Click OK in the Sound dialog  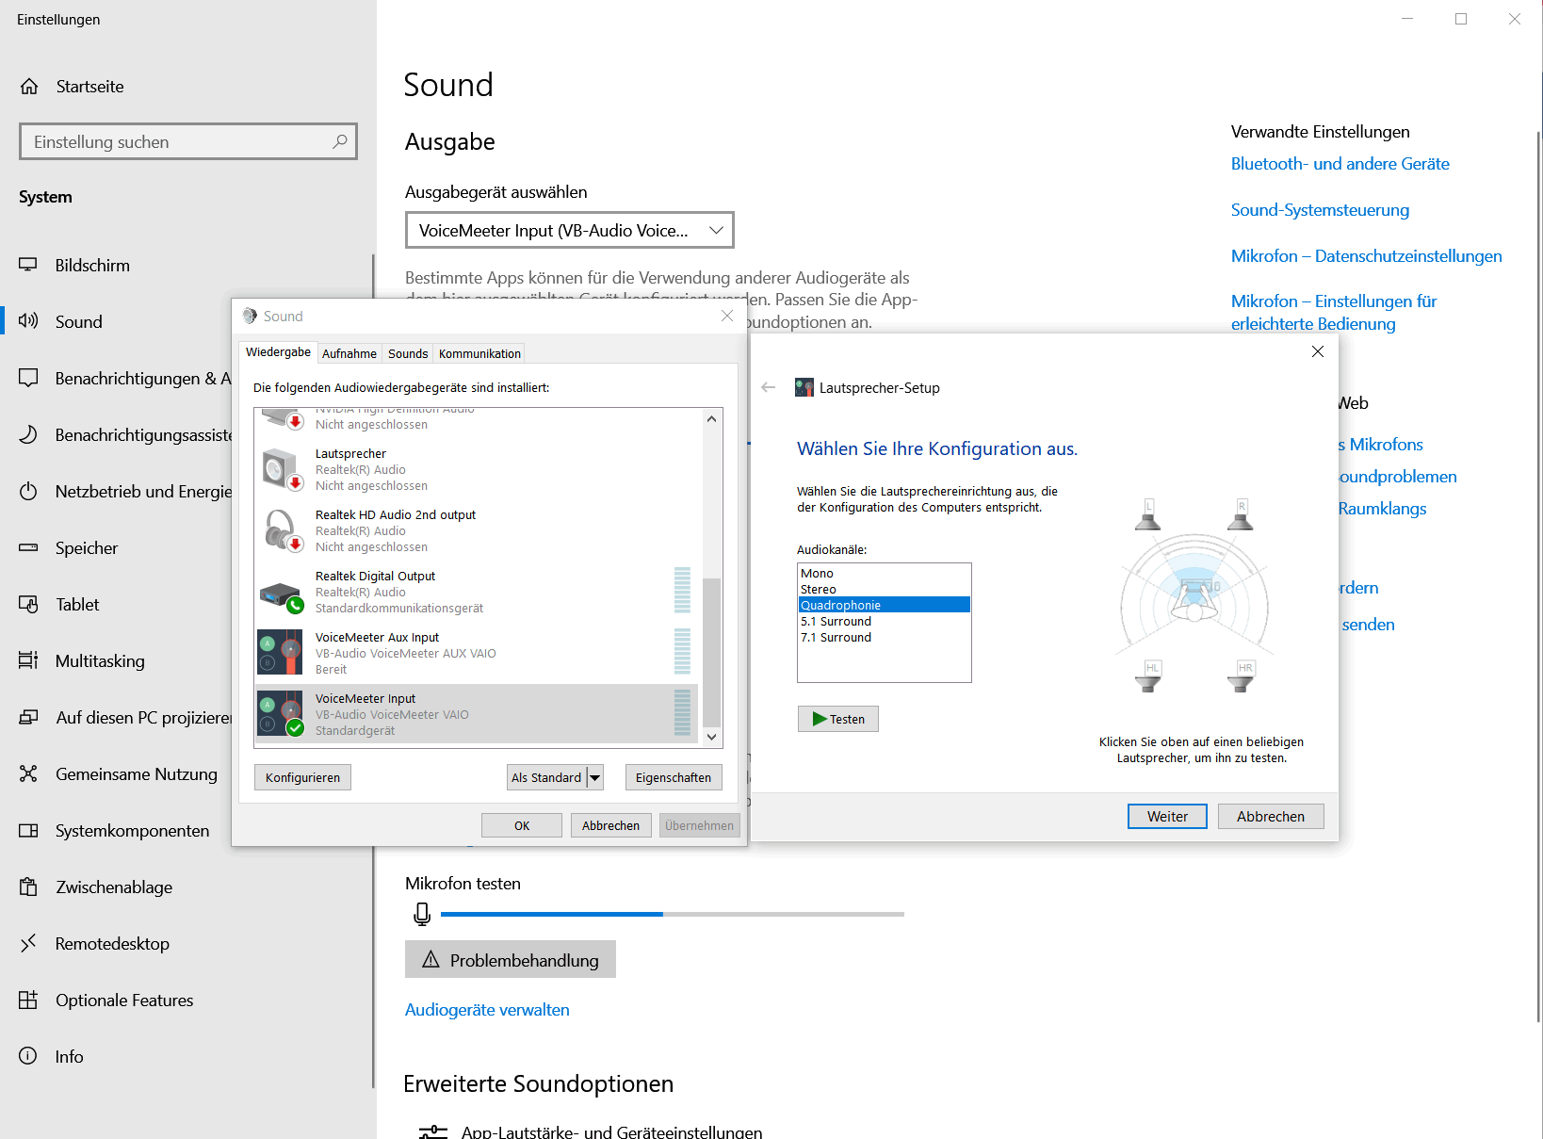(522, 825)
